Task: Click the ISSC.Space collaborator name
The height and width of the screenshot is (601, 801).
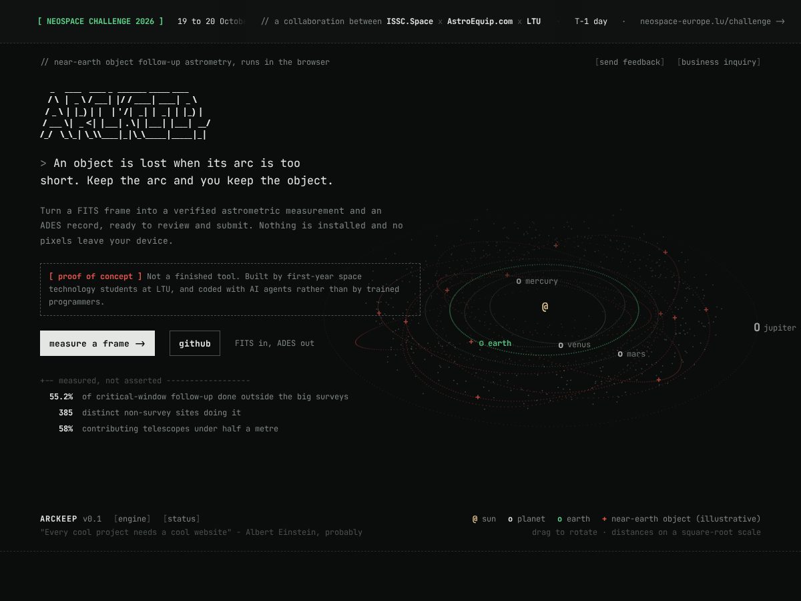Action: [x=410, y=21]
